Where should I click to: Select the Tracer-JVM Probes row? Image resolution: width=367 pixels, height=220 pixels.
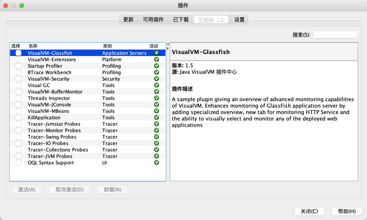[x=88, y=156]
